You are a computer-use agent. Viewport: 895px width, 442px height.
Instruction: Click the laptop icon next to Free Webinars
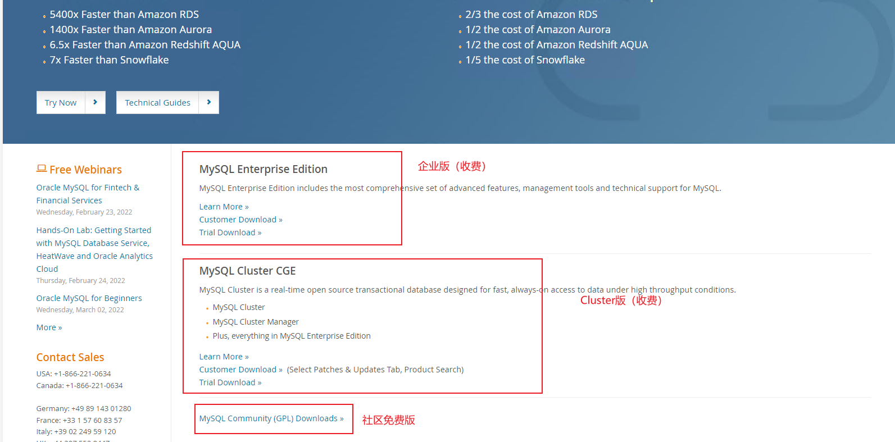click(x=42, y=168)
